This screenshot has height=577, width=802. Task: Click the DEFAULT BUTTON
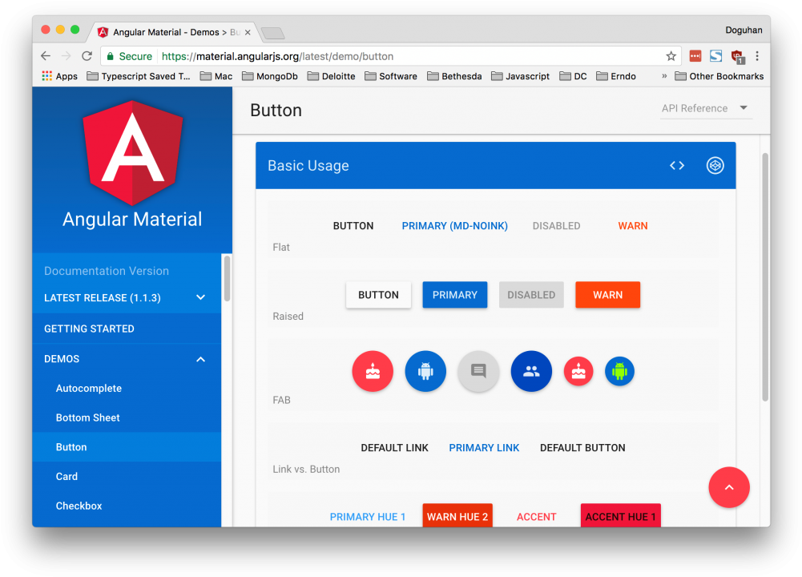[582, 448]
